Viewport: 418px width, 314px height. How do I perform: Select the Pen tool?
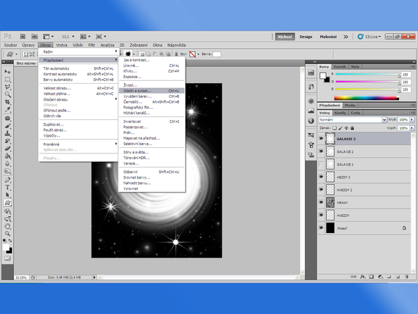(x=8, y=180)
